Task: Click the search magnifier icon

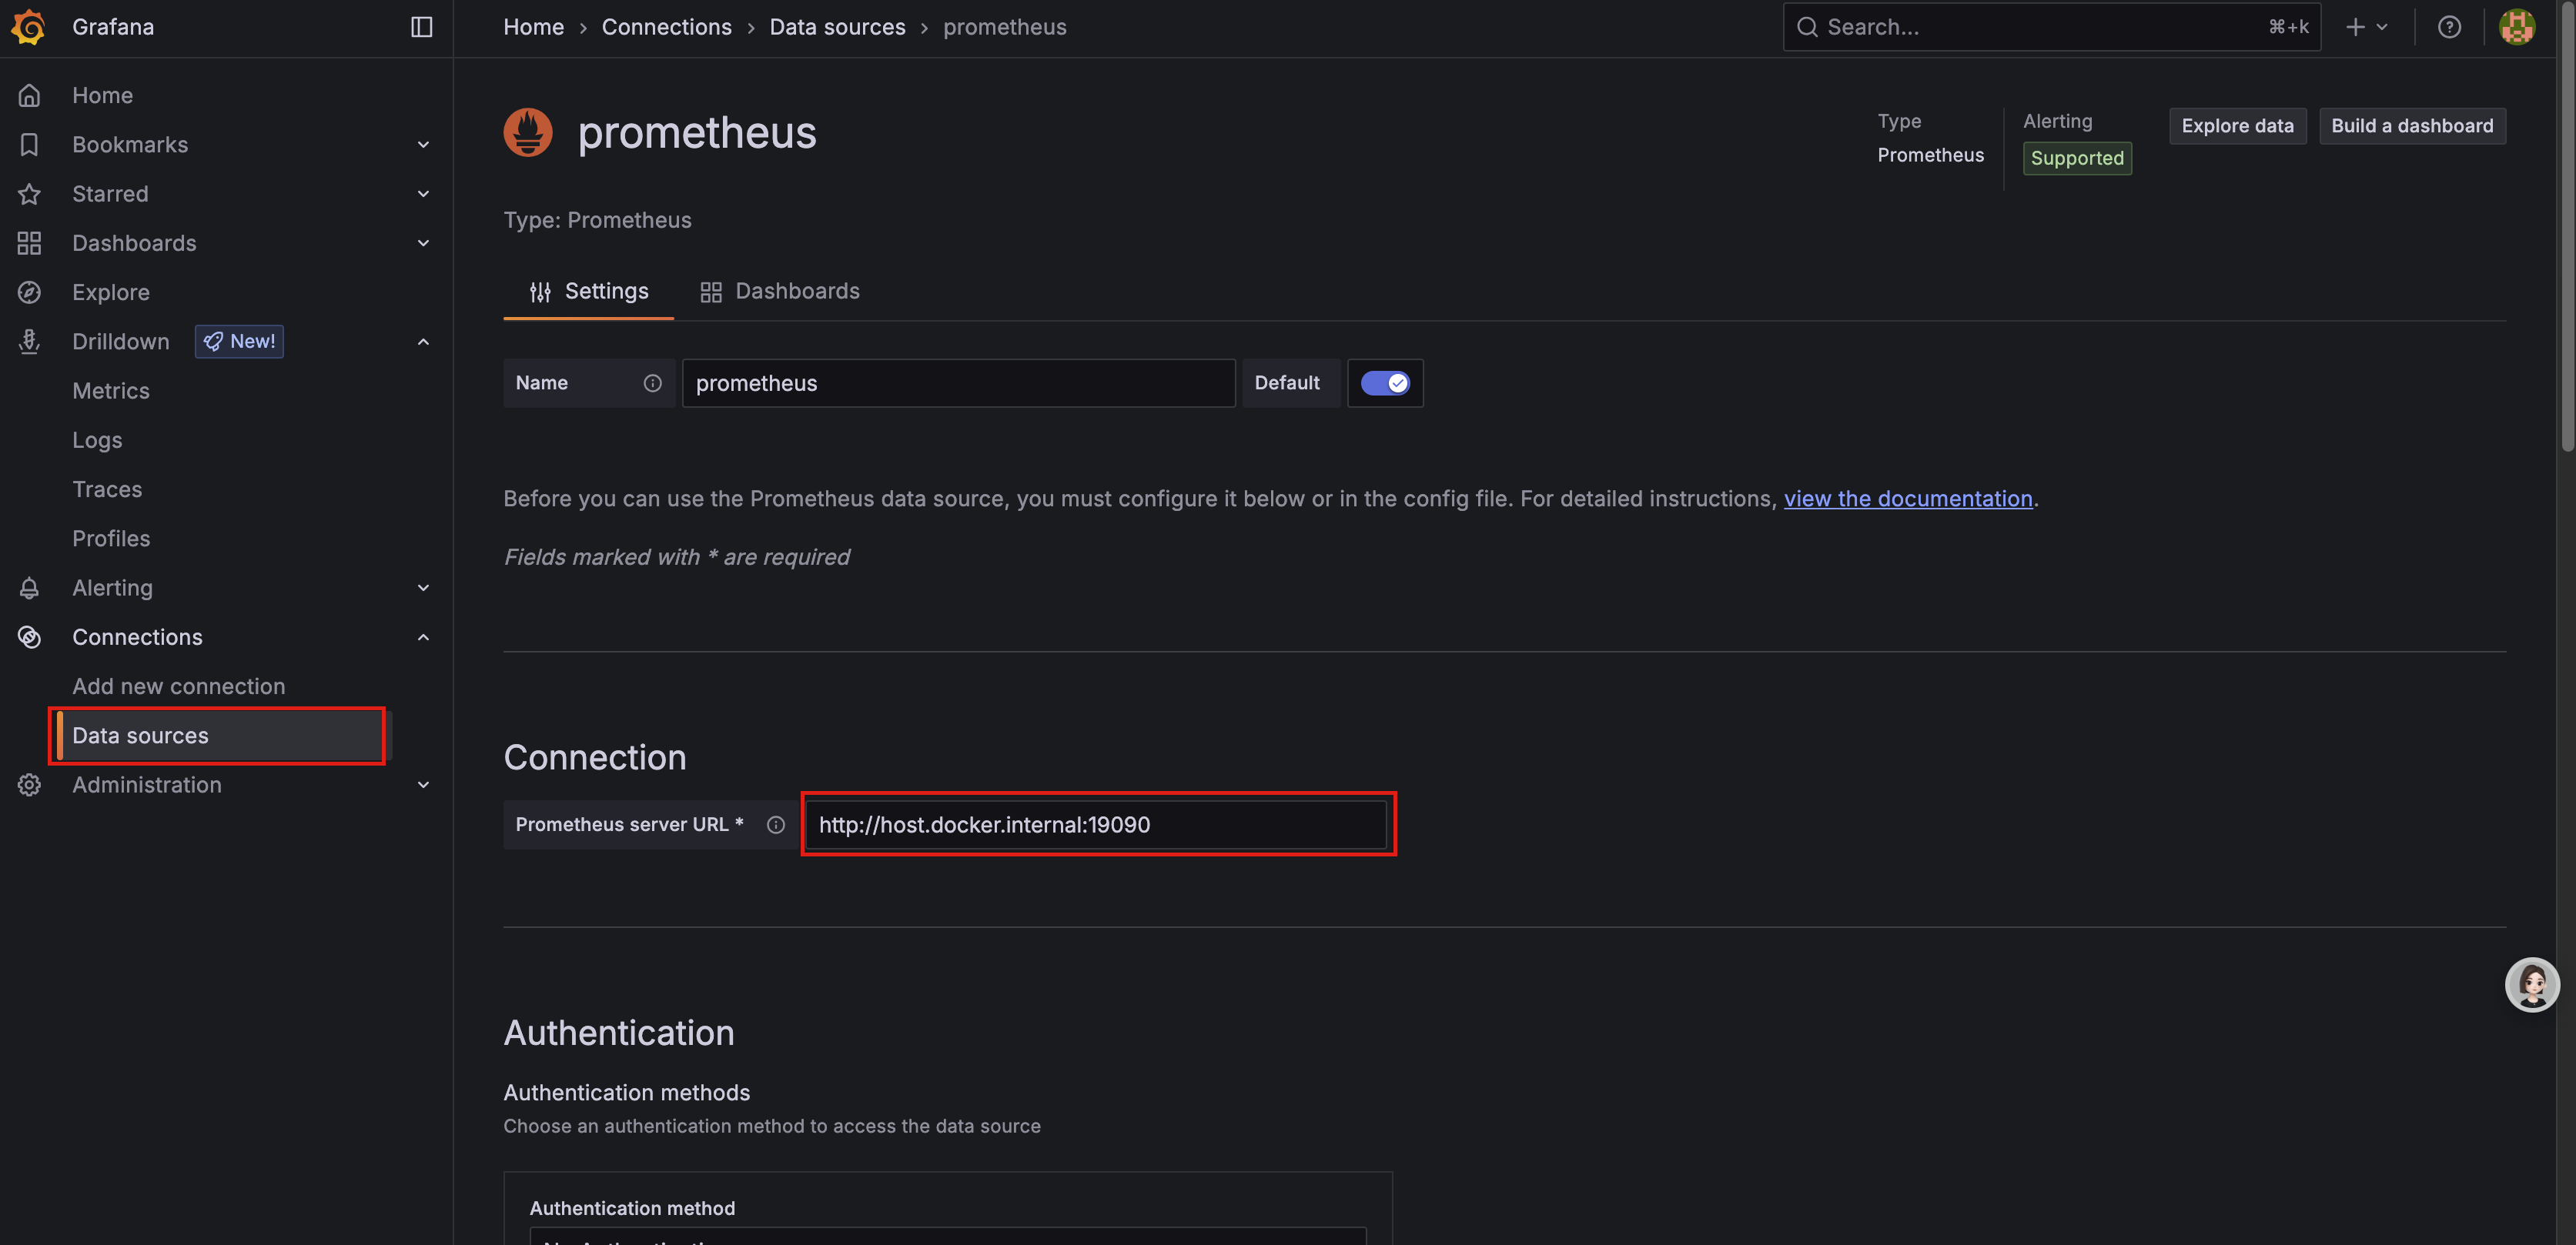Action: (1807, 27)
